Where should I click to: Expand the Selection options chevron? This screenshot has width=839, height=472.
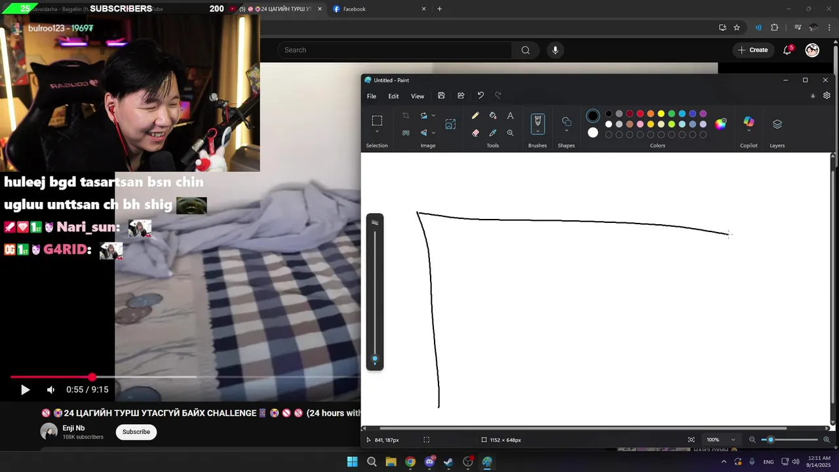click(377, 132)
